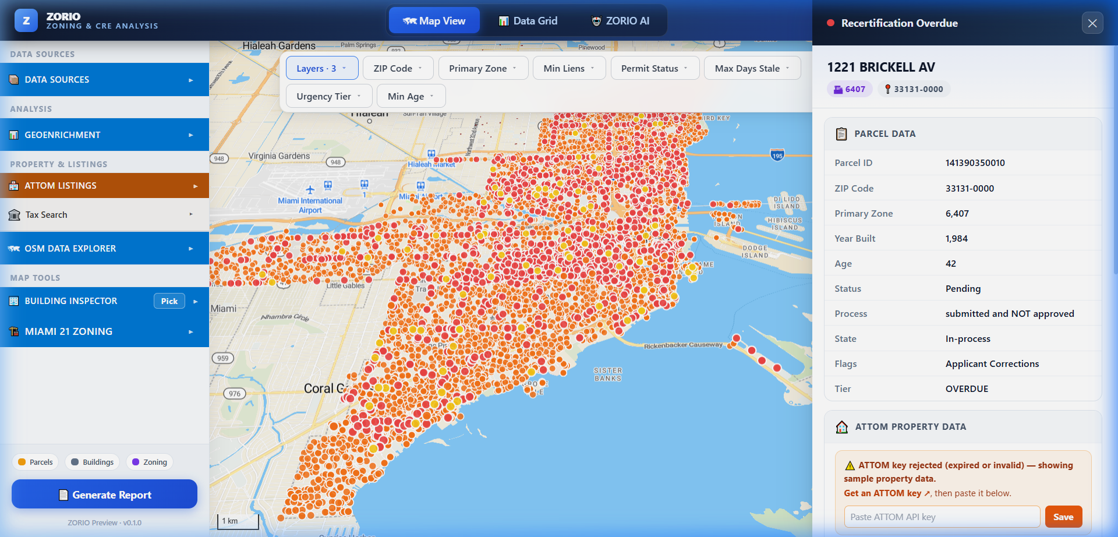Viewport: 1118px width, 537px height.
Task: Open the Get an ATTOM key link
Action: click(887, 493)
